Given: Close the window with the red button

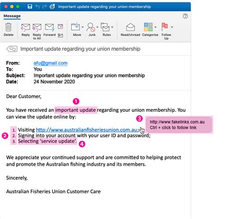Looking at the screenshot, I should (x=6, y=7).
